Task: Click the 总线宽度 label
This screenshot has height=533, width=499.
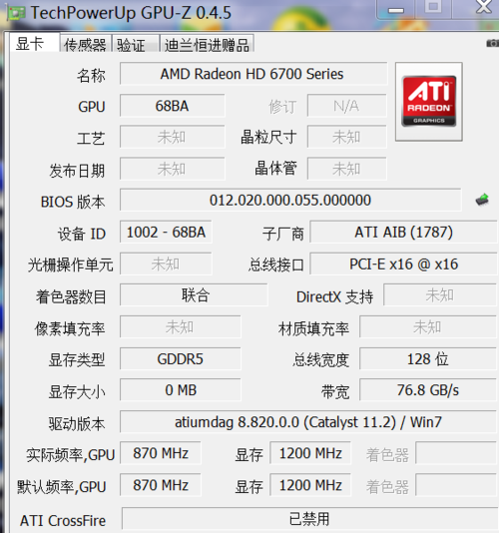Action: 321,360
